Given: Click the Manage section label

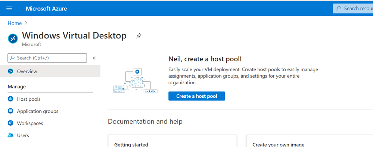Looking at the screenshot, I should click(x=17, y=87).
